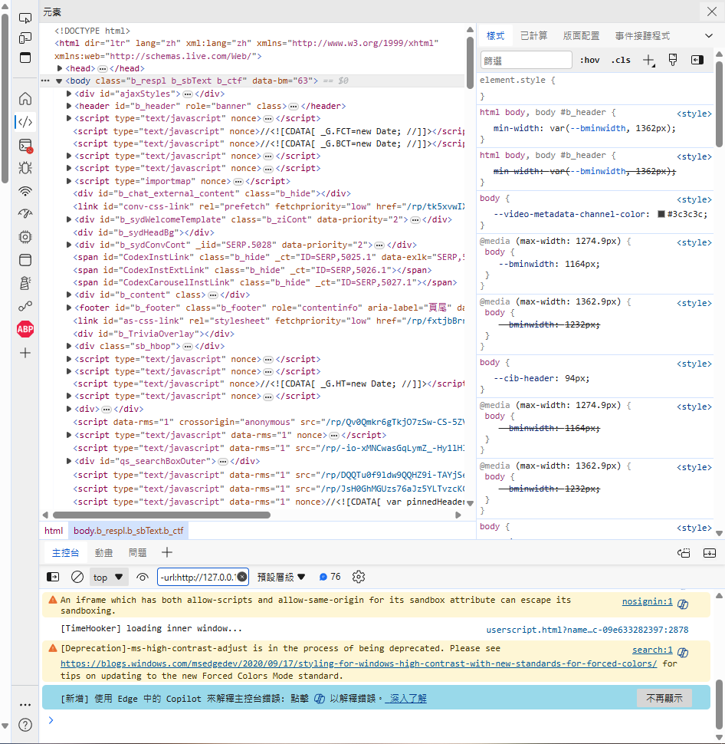This screenshot has width=725, height=744.
Task: Select the 動畫 tab
Action: click(103, 553)
